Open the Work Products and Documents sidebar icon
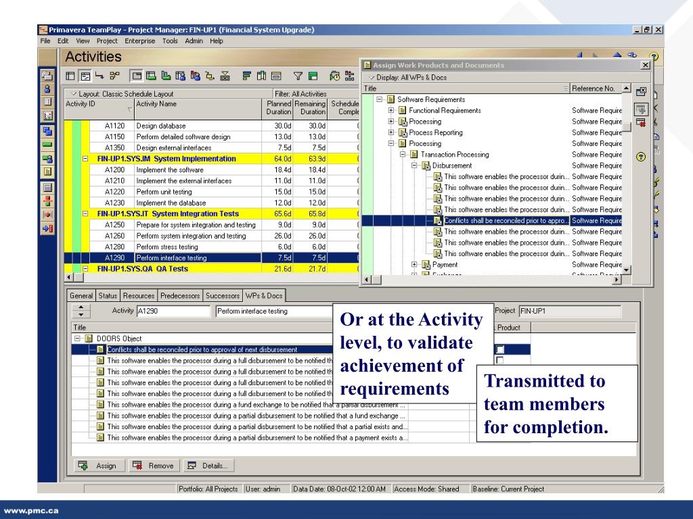Viewport: 693px width, 519px height. tap(47, 172)
